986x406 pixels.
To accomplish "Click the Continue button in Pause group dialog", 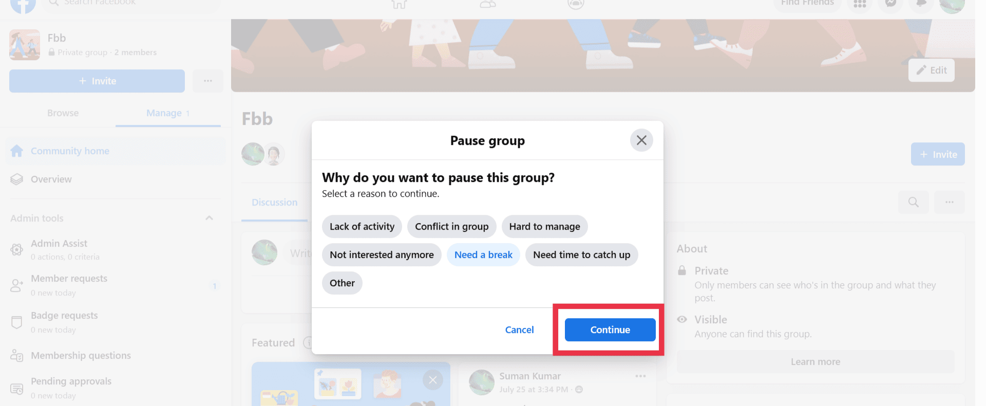I will (x=610, y=329).
